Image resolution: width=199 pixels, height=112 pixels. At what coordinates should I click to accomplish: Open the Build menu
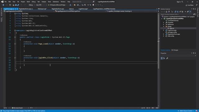28,2
